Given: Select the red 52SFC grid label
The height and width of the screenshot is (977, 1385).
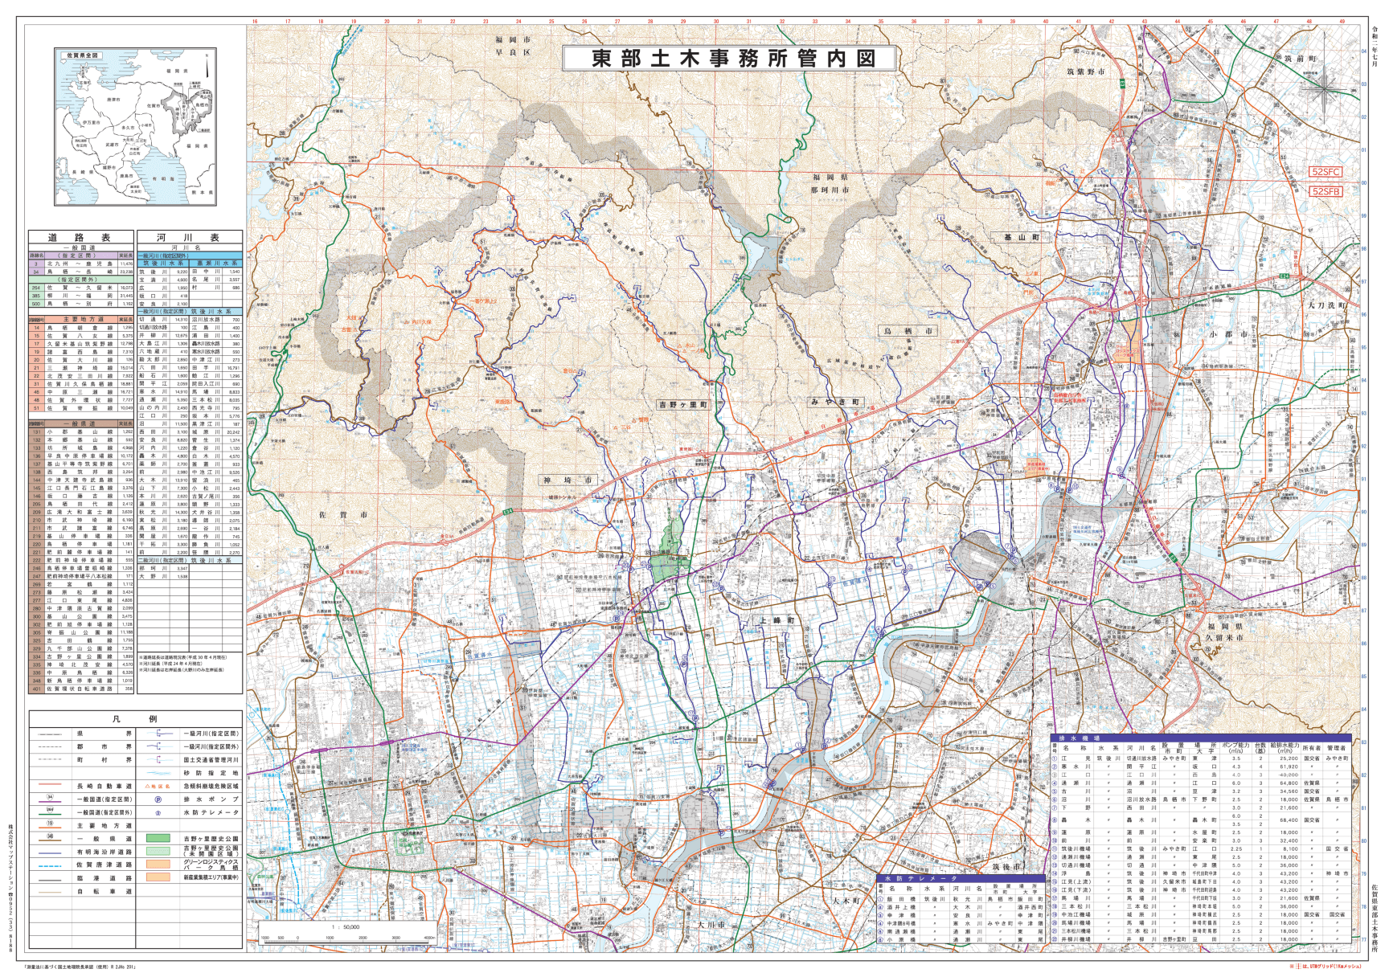Looking at the screenshot, I should coord(1326,172).
